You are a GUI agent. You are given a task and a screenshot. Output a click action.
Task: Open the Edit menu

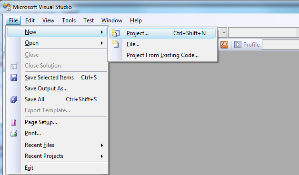[30, 20]
